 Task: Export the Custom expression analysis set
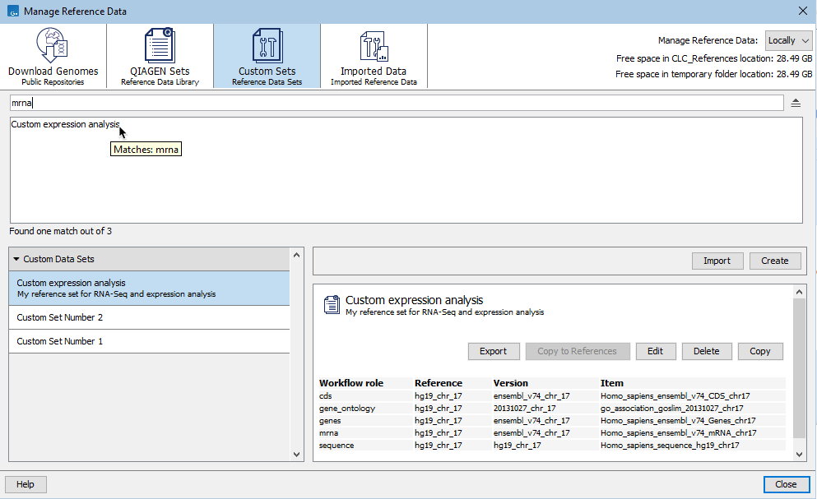click(x=494, y=351)
